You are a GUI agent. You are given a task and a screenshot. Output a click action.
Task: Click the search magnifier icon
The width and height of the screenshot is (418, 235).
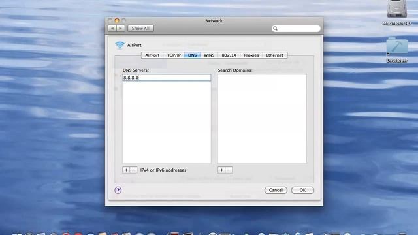point(276,29)
